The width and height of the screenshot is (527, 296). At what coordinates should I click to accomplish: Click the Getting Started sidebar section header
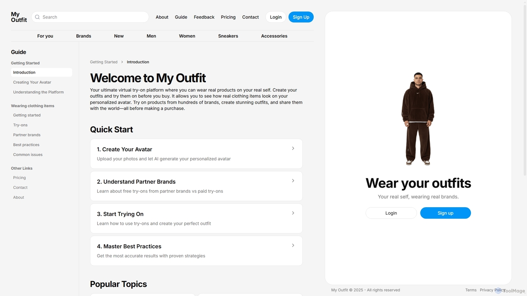tap(25, 63)
